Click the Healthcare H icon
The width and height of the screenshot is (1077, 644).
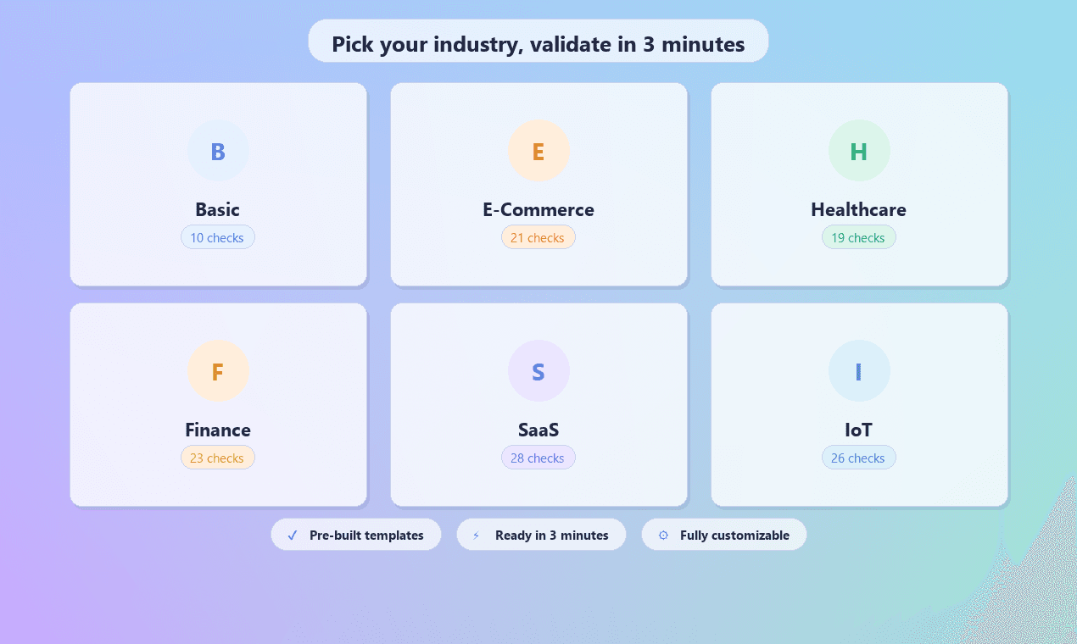point(859,150)
